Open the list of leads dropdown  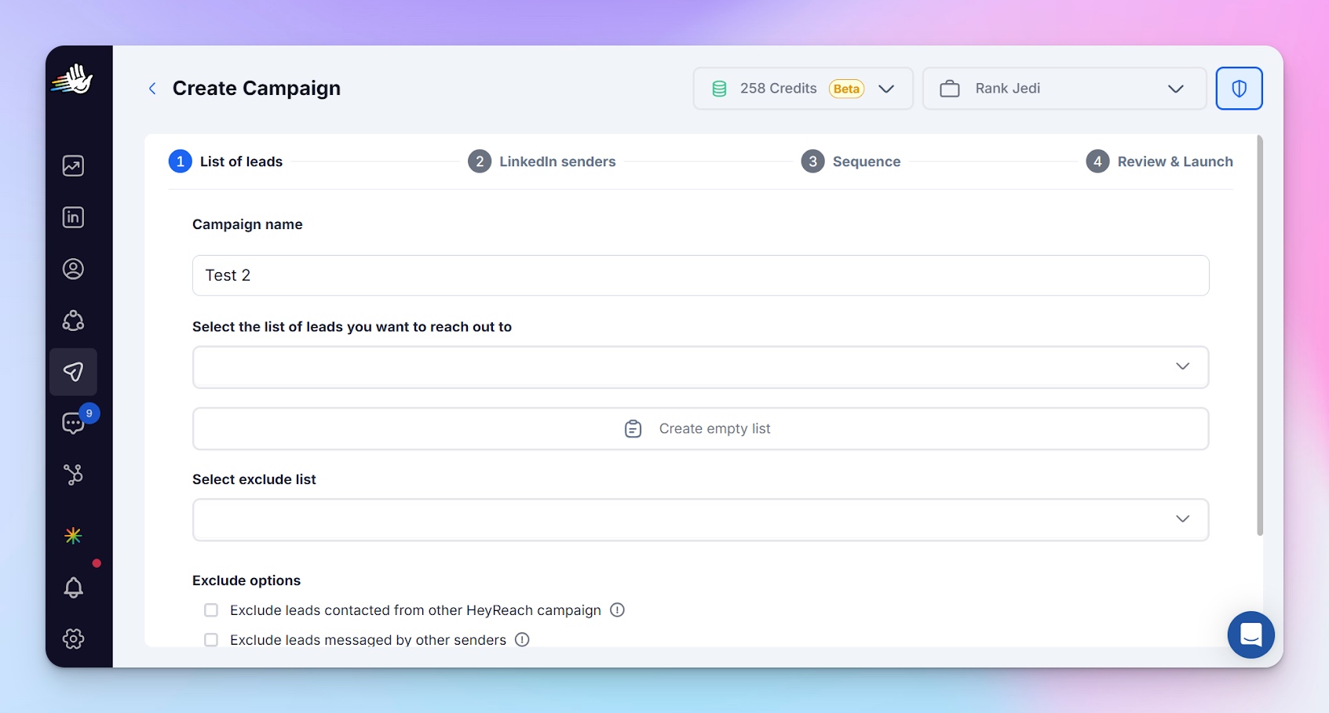click(700, 367)
